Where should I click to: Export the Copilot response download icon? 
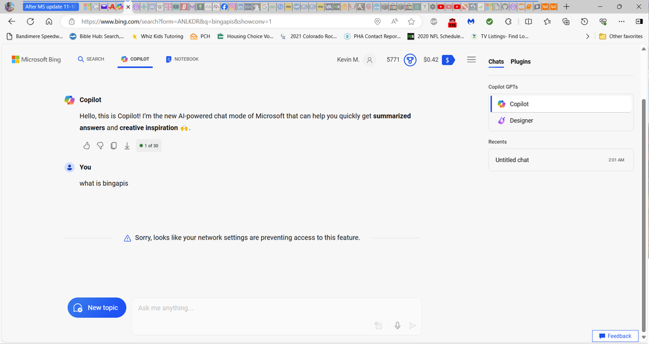pyautogui.click(x=127, y=145)
